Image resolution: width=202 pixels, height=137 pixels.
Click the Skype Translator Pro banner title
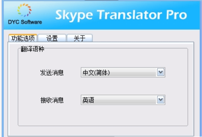(x=121, y=15)
